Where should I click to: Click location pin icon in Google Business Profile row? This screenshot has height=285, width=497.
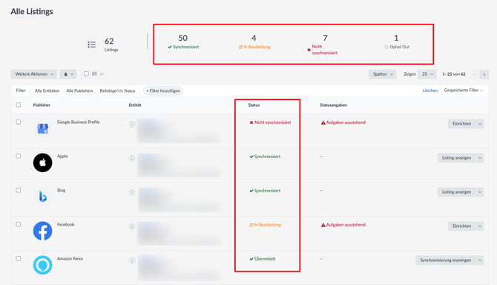point(132,124)
